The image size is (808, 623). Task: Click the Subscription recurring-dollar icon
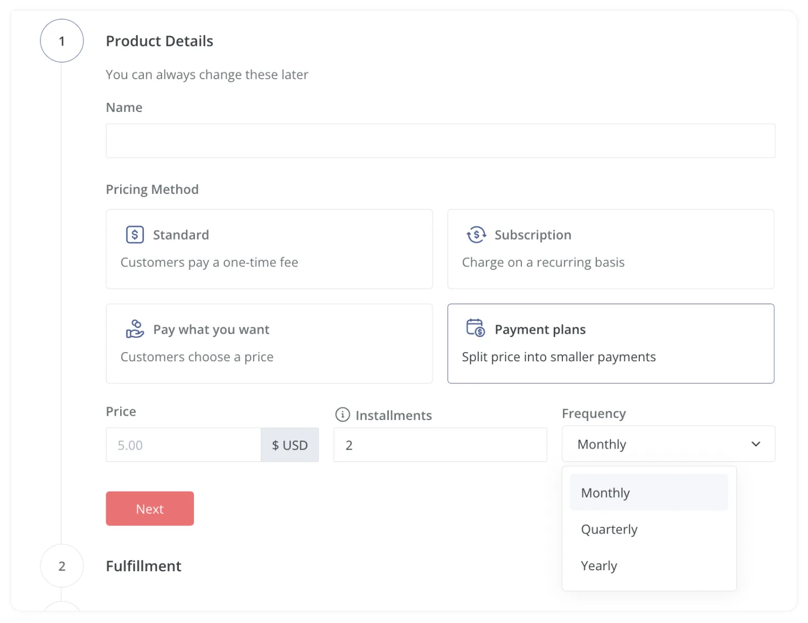476,235
